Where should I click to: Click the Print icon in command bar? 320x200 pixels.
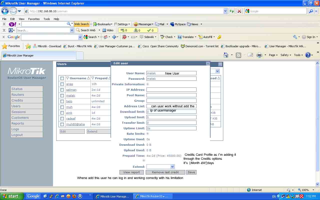point(259,55)
